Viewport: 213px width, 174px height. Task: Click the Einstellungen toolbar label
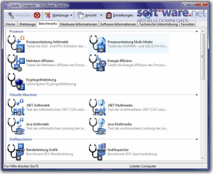tap(123, 15)
